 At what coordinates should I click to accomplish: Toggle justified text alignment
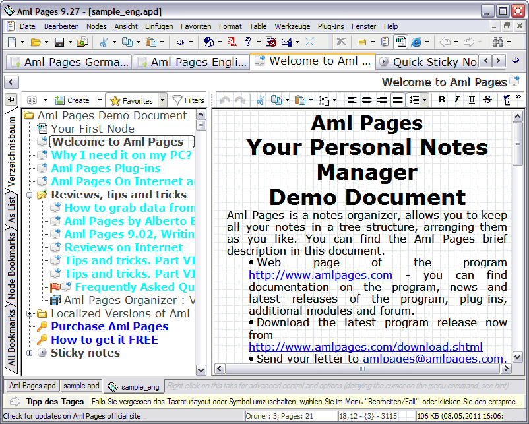click(x=398, y=100)
